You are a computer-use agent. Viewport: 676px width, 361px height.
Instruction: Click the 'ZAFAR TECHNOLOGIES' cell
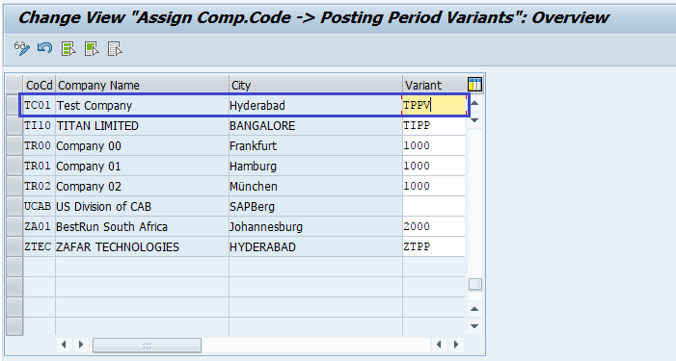(143, 247)
